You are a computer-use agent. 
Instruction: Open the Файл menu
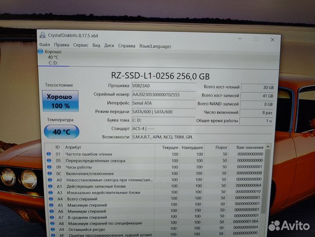point(44,44)
